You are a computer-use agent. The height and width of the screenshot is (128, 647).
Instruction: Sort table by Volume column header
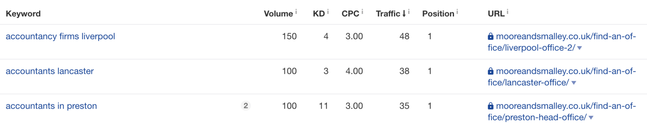coord(278,14)
